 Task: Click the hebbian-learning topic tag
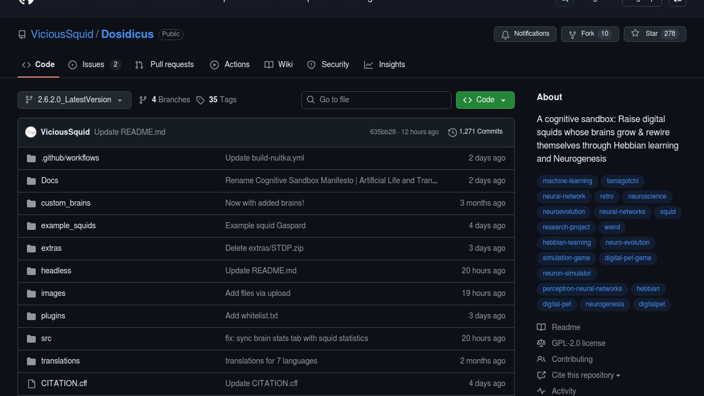coord(566,243)
